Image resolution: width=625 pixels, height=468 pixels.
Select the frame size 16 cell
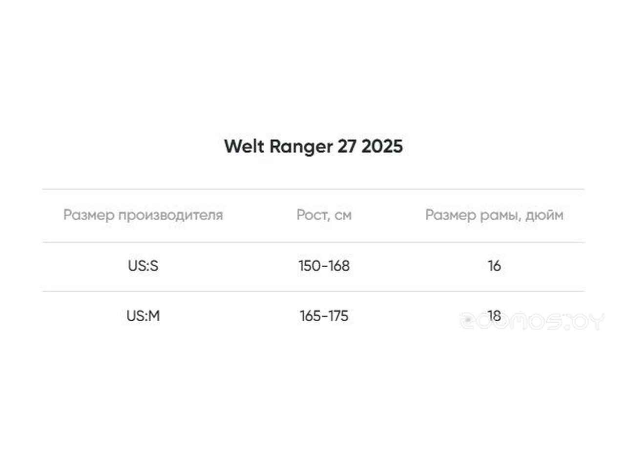click(494, 266)
